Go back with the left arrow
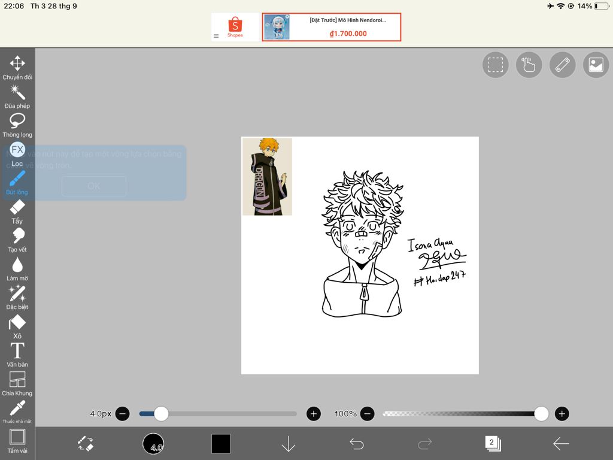 (561, 444)
